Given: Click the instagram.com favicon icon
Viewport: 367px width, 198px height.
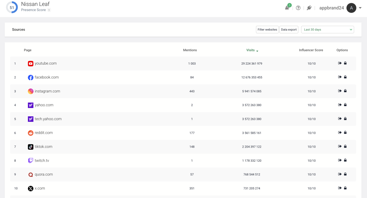Looking at the screenshot, I should [x=31, y=91].
